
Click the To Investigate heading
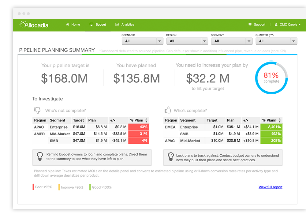[48, 99]
